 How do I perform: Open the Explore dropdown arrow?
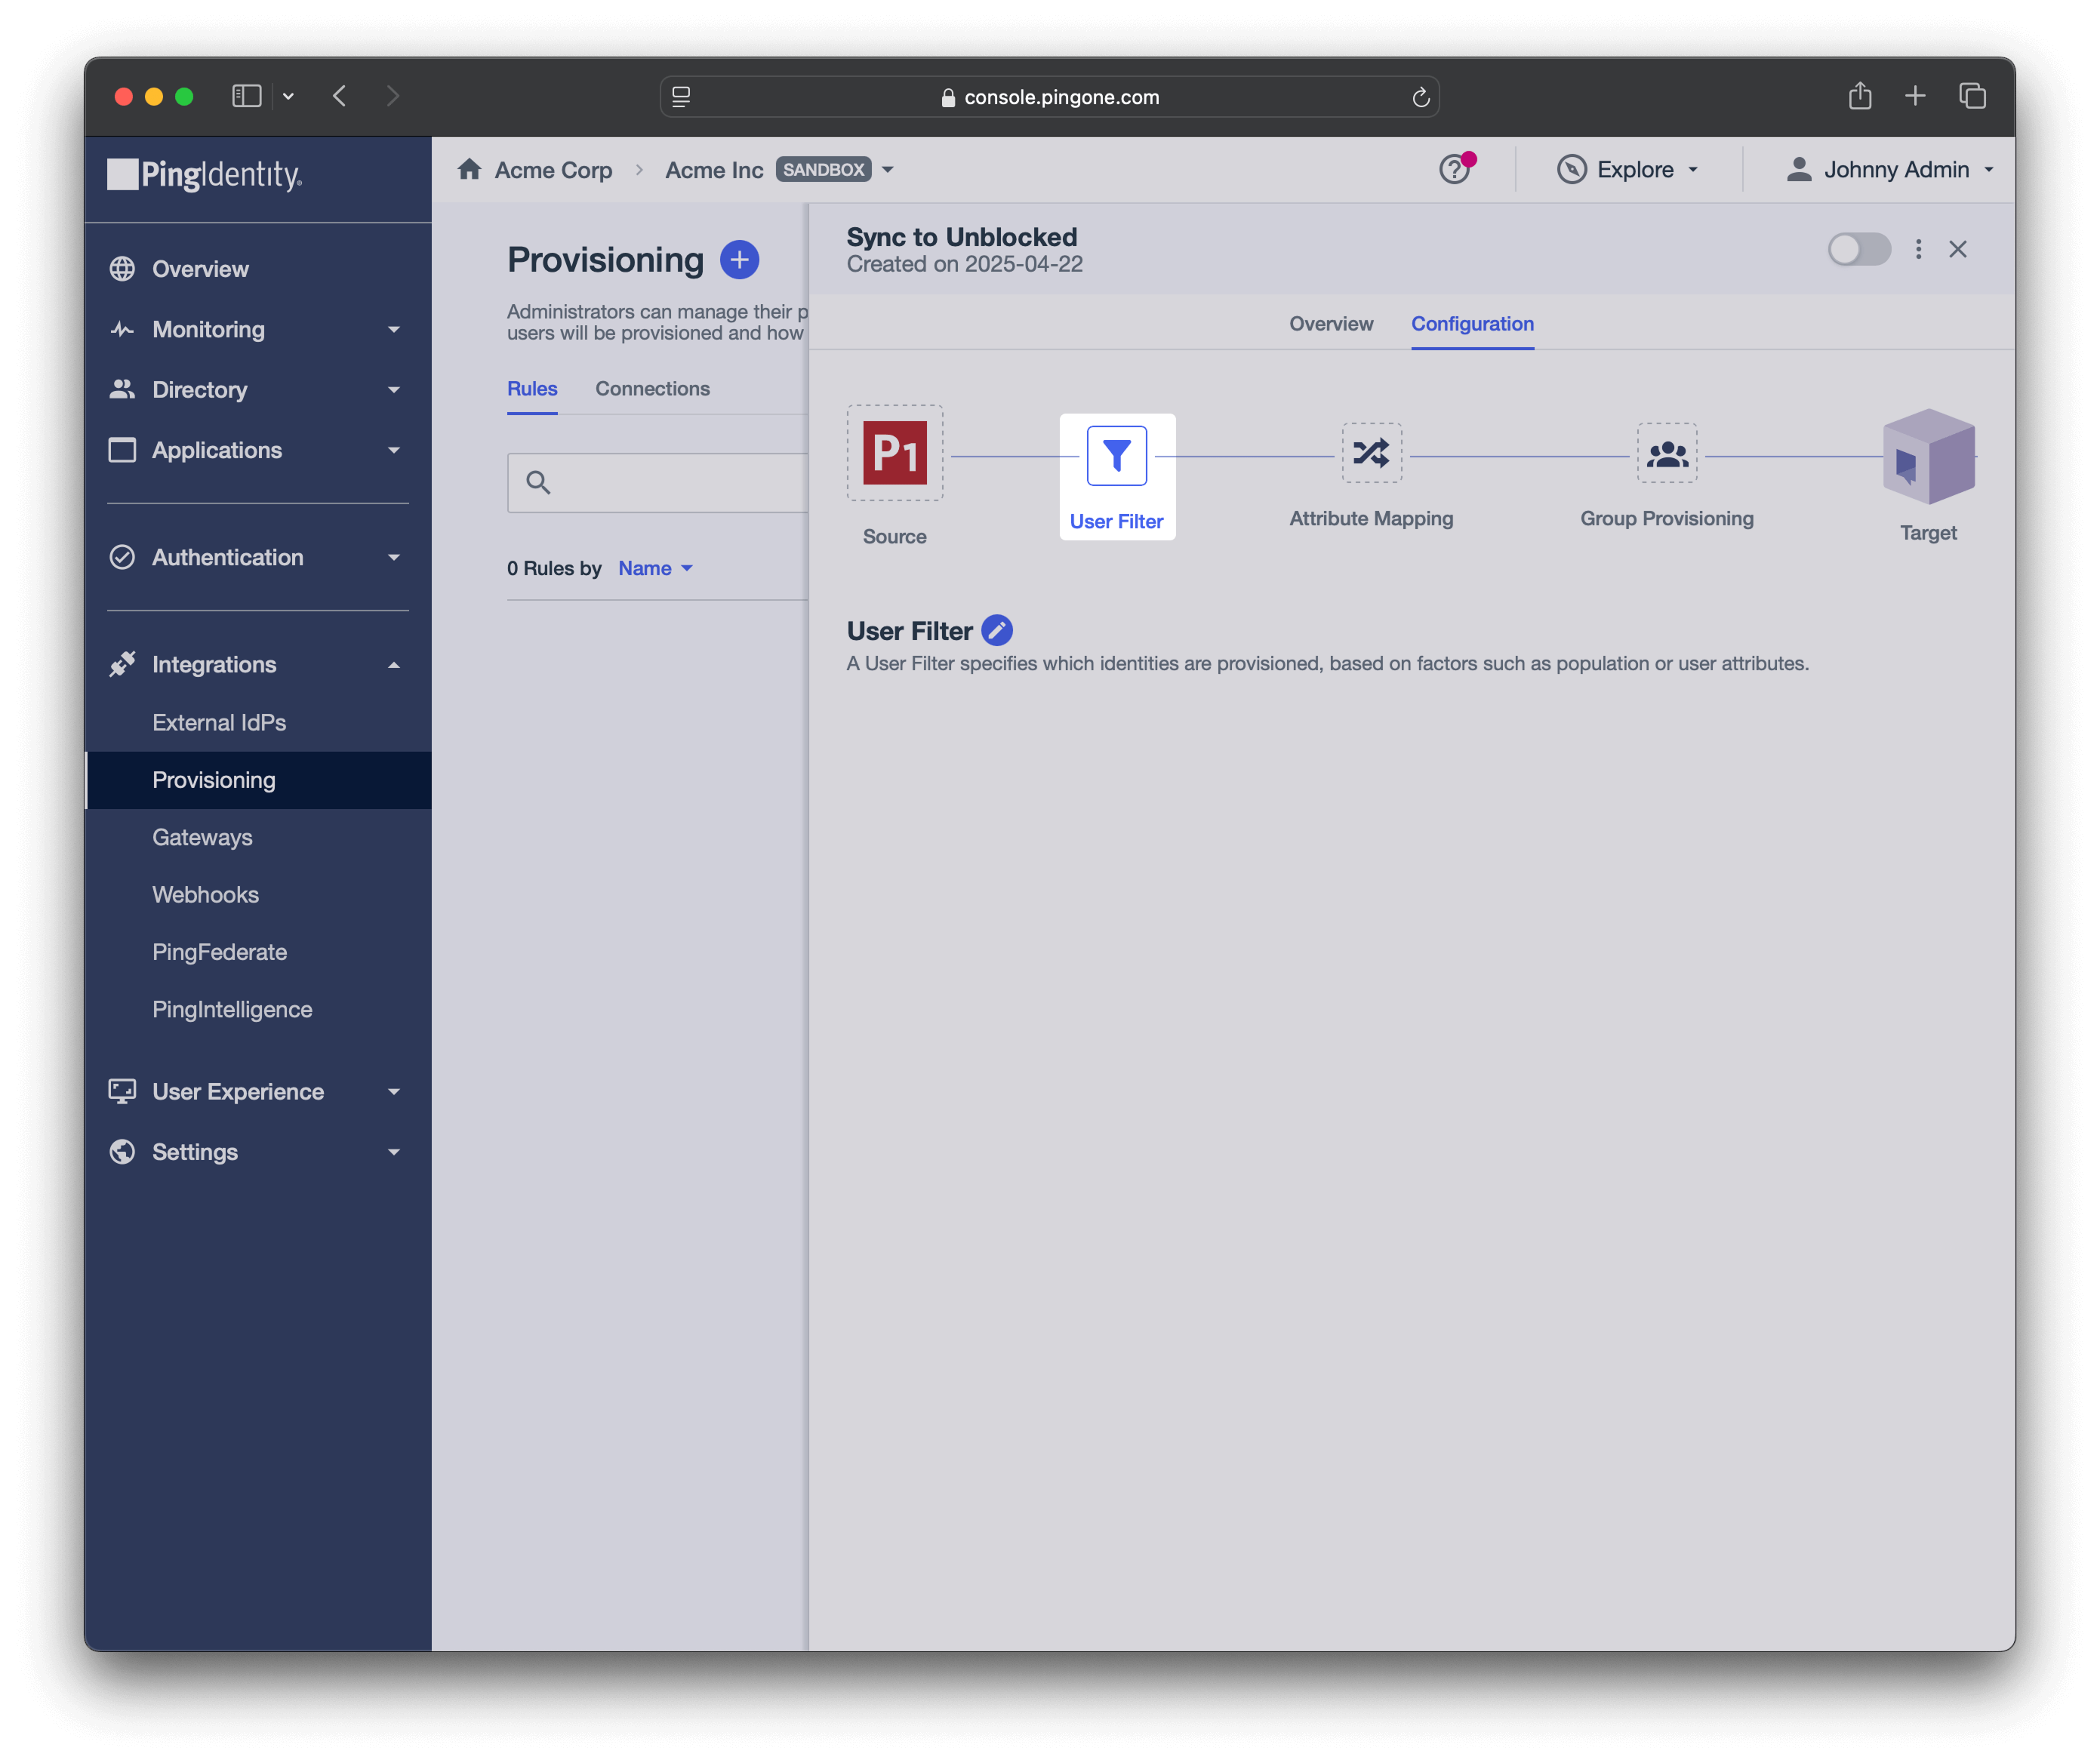point(1693,170)
